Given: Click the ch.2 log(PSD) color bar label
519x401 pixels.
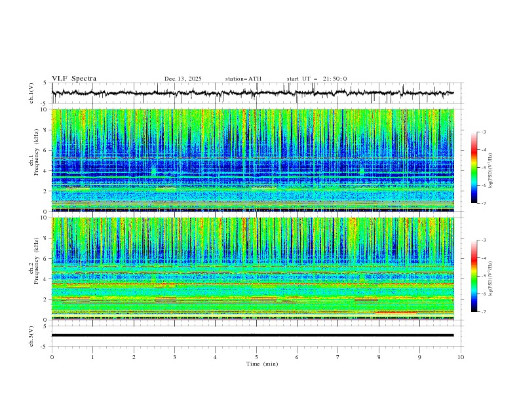Looking at the screenshot, I should point(490,278).
